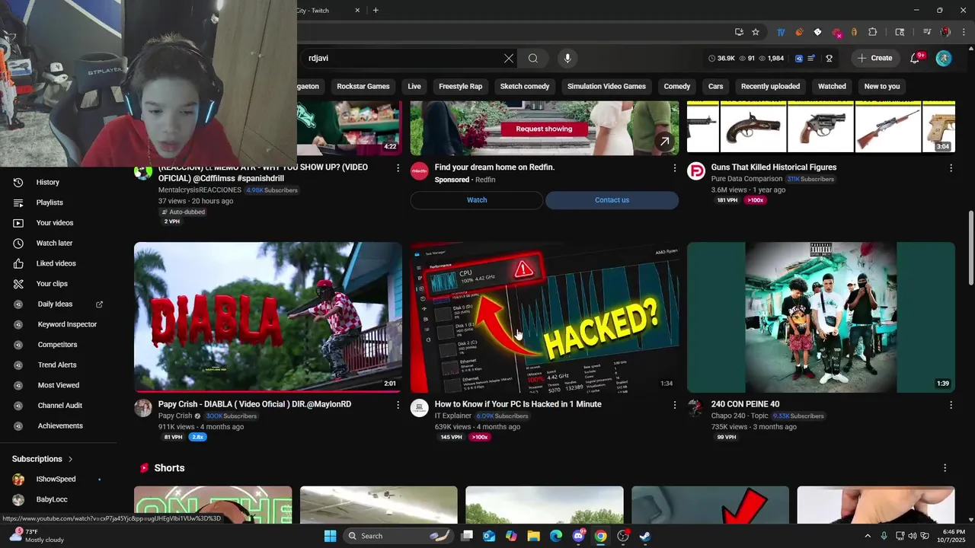Open the new tab plus button
975x548 pixels.
[x=376, y=11]
